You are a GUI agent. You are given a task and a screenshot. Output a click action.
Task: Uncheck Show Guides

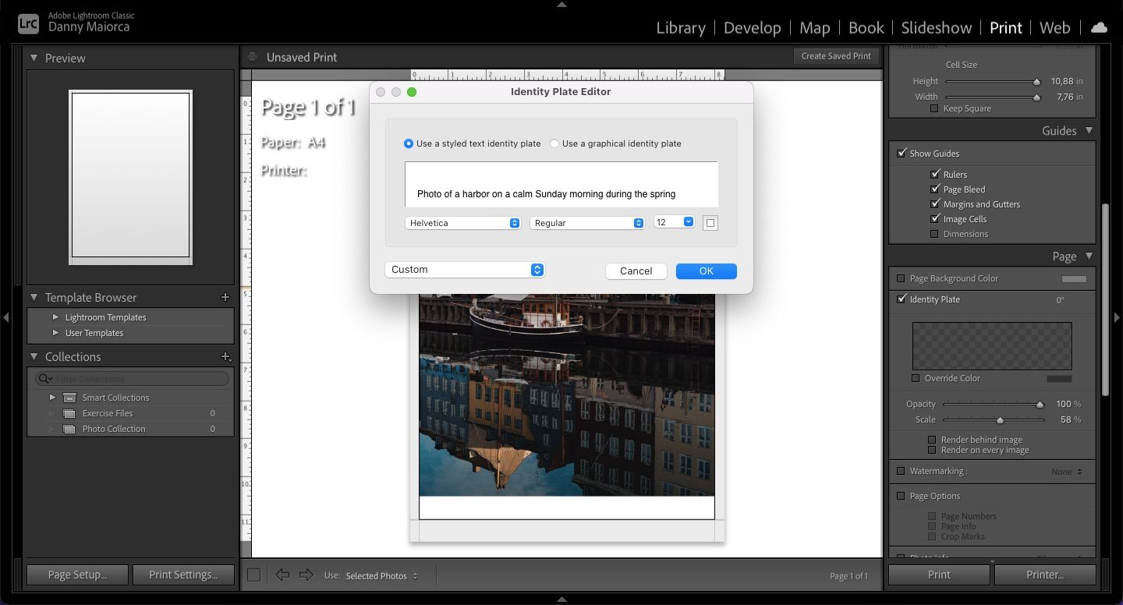(902, 154)
